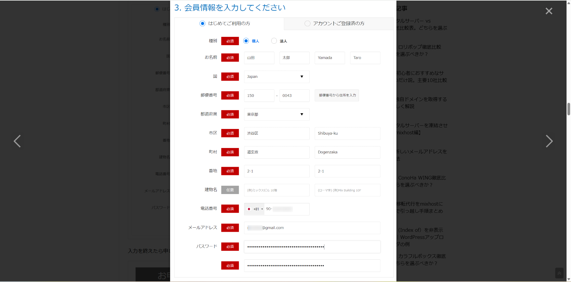Open the +81 country code selector

[x=258, y=209]
